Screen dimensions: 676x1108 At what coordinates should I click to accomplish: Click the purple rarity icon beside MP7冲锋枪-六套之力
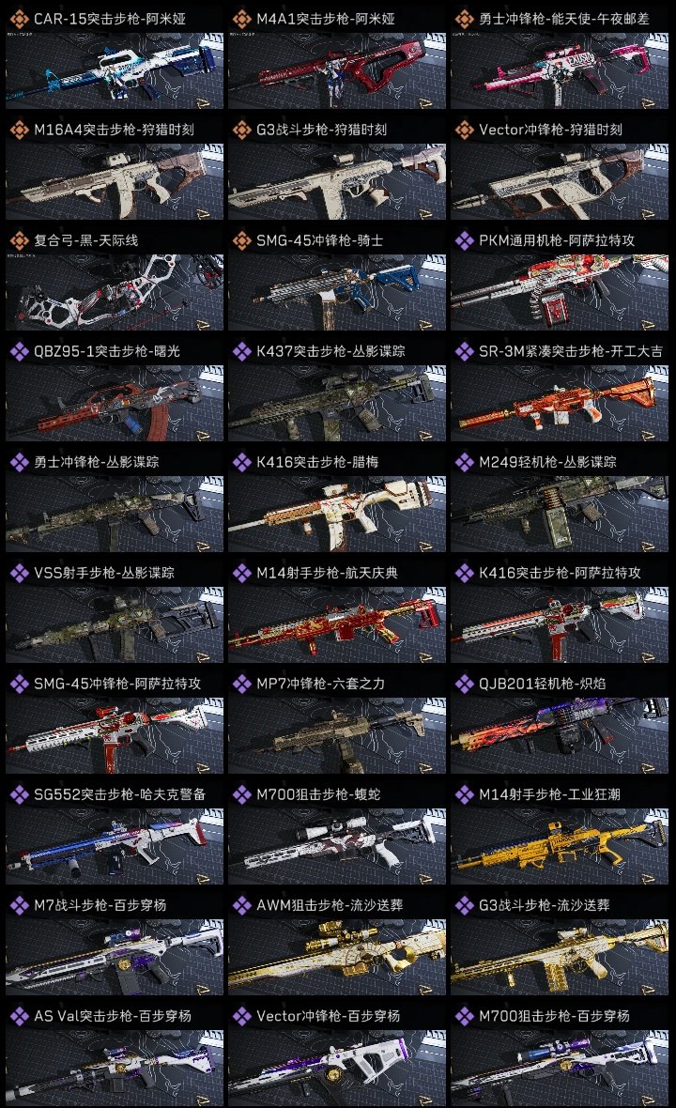(241, 684)
